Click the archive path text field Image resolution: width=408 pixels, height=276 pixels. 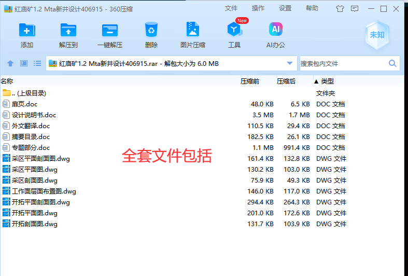[172, 63]
